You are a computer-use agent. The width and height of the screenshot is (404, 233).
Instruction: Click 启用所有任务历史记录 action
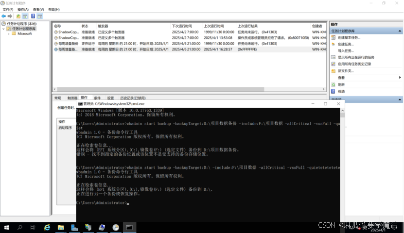[354, 64]
